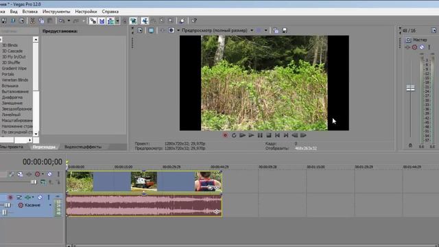Click the audio track volume slider
This screenshot has height=247, width=439.
tap(8, 205)
